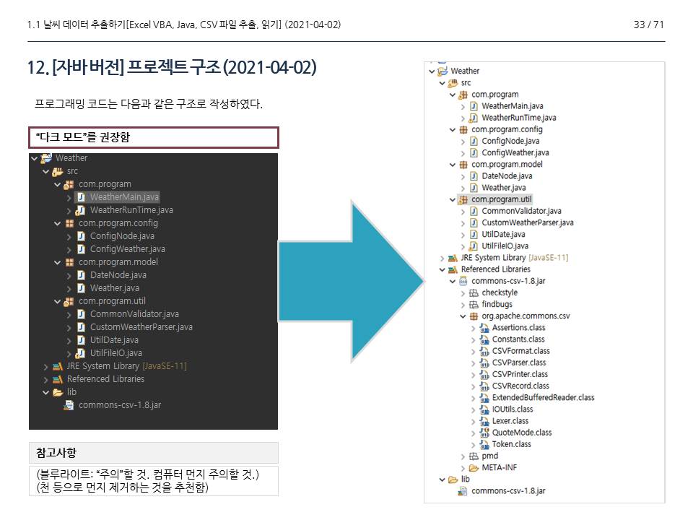Click com.program.config package icon in dark tree
This screenshot has width=693, height=520.
pos(69,223)
